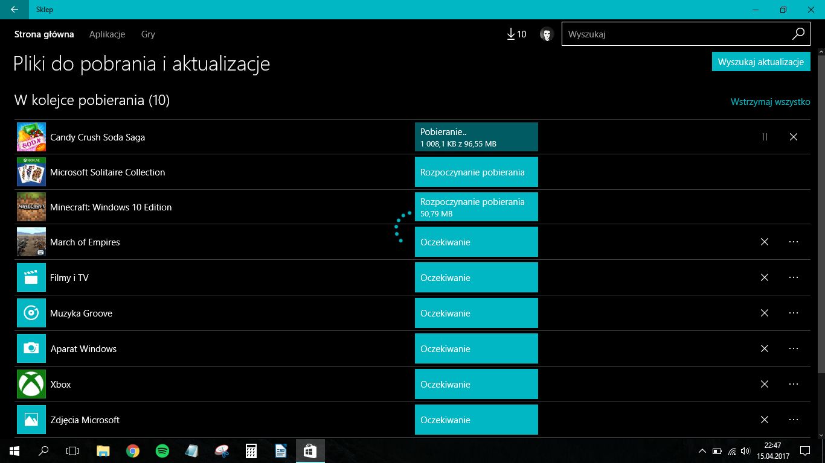825x463 pixels.
Task: Click the Wstrzymaj wszystko link
Action: coord(770,101)
